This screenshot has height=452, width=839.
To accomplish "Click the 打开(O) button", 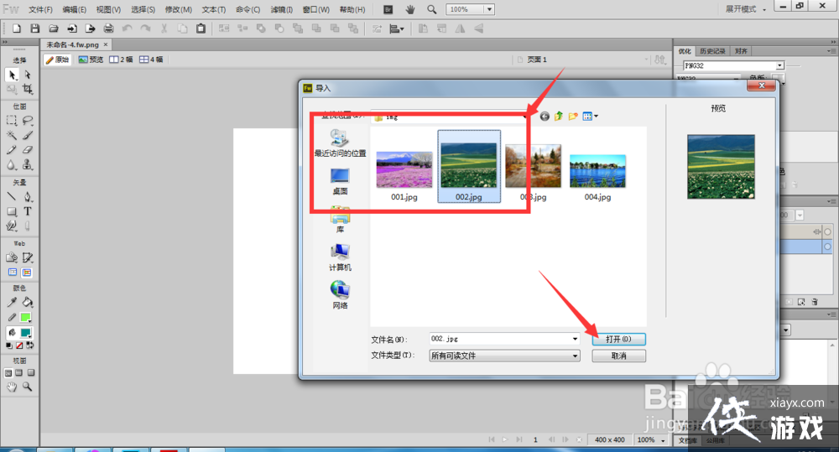I will [x=618, y=339].
